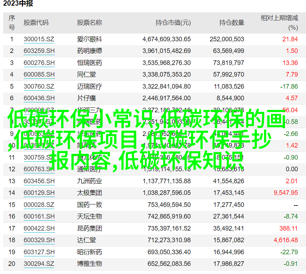Click the 股票代码 column header
The width and height of the screenshot is (306, 274).
pos(36,23)
